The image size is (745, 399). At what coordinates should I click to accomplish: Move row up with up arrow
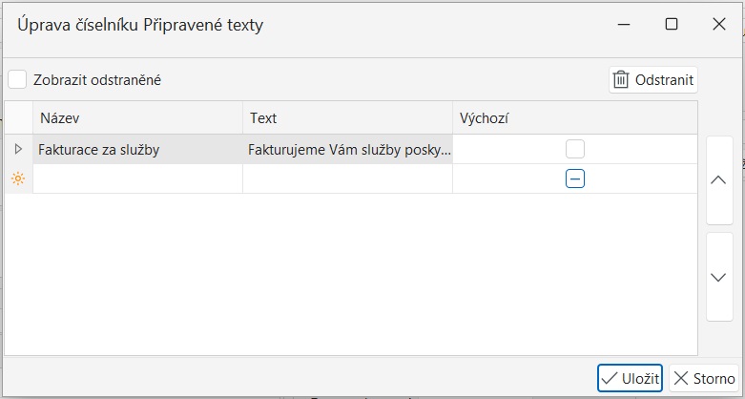719,180
